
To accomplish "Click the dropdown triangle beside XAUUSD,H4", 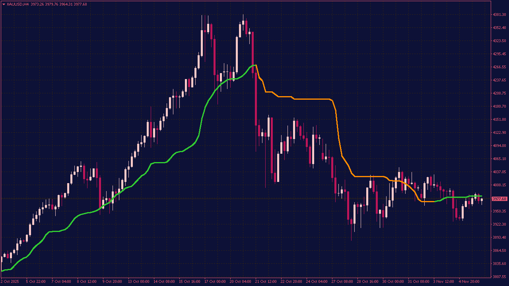I will coord(4,4).
